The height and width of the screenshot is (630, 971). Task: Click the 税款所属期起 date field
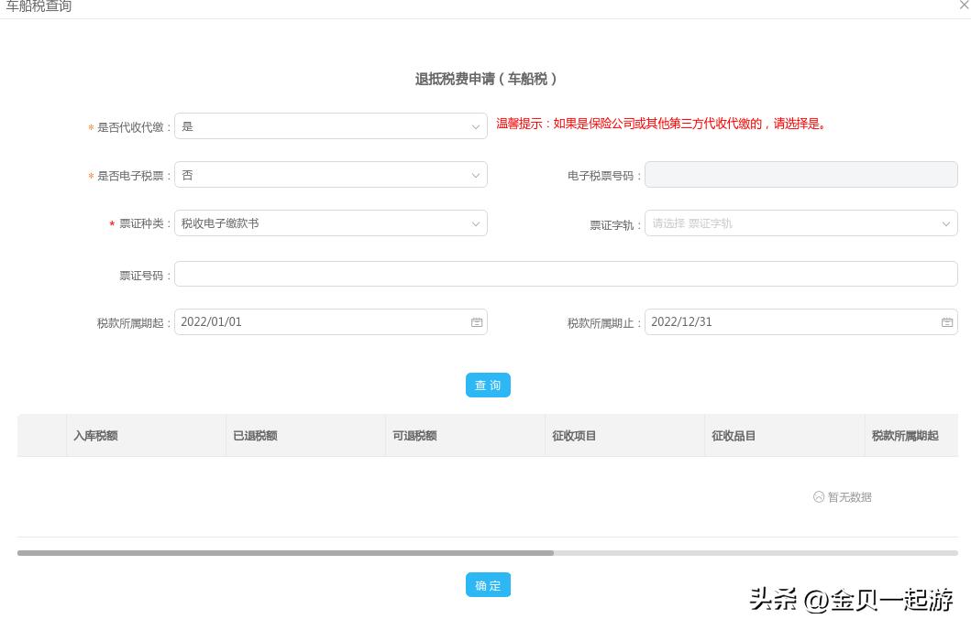(321, 322)
